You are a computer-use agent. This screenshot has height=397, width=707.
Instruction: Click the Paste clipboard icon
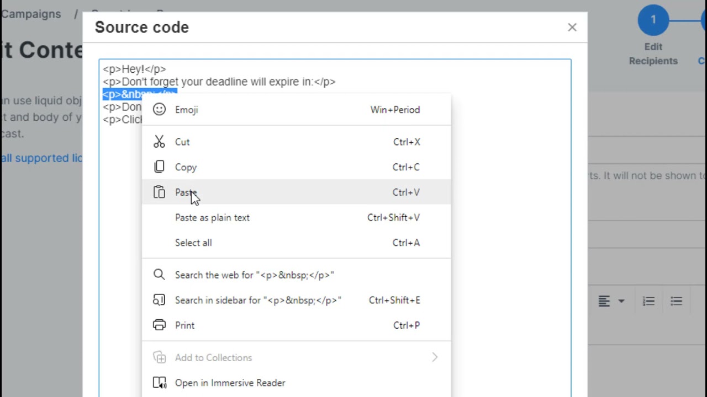pos(159,192)
